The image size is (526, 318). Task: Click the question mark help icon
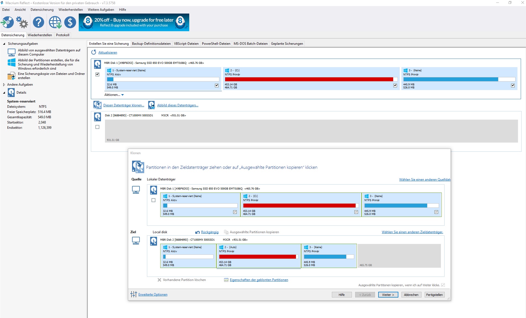coord(38,22)
